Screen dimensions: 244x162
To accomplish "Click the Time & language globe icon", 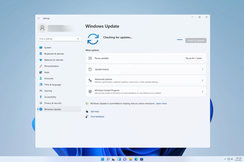I will 41,84.
